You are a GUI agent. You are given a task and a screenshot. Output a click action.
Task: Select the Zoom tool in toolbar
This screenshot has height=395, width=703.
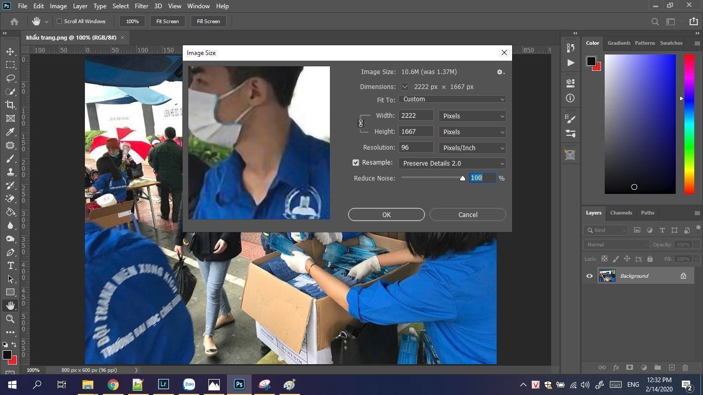tap(10, 319)
